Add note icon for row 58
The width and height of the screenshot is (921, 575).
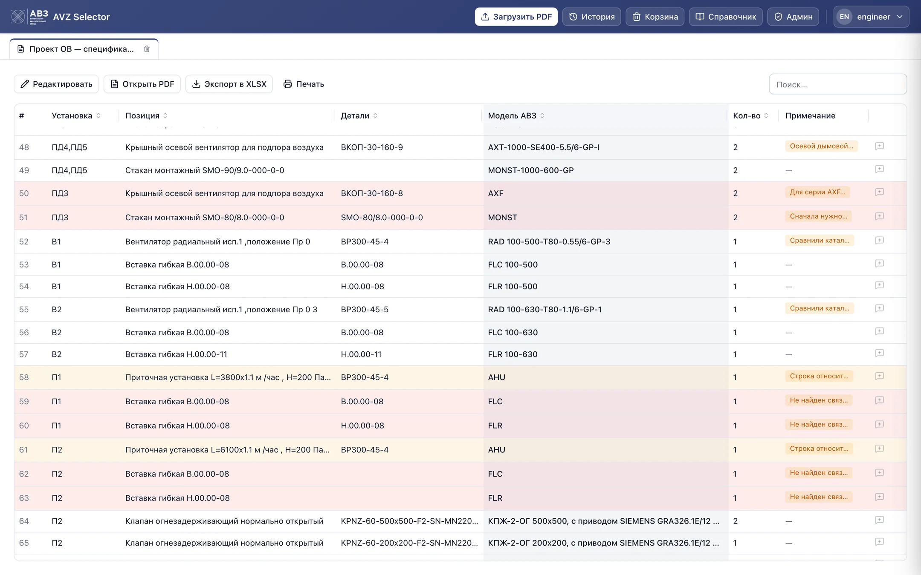(879, 376)
